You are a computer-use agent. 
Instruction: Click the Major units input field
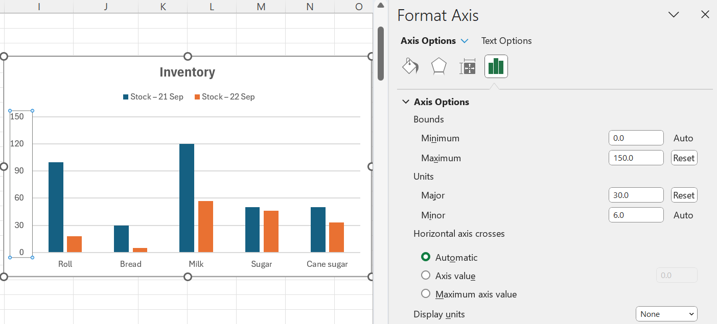coord(636,195)
